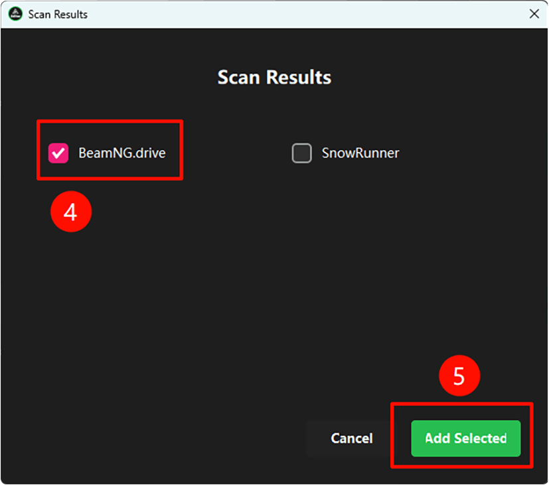Click the word Selected on green button
The width and height of the screenshot is (549, 485).
481,438
